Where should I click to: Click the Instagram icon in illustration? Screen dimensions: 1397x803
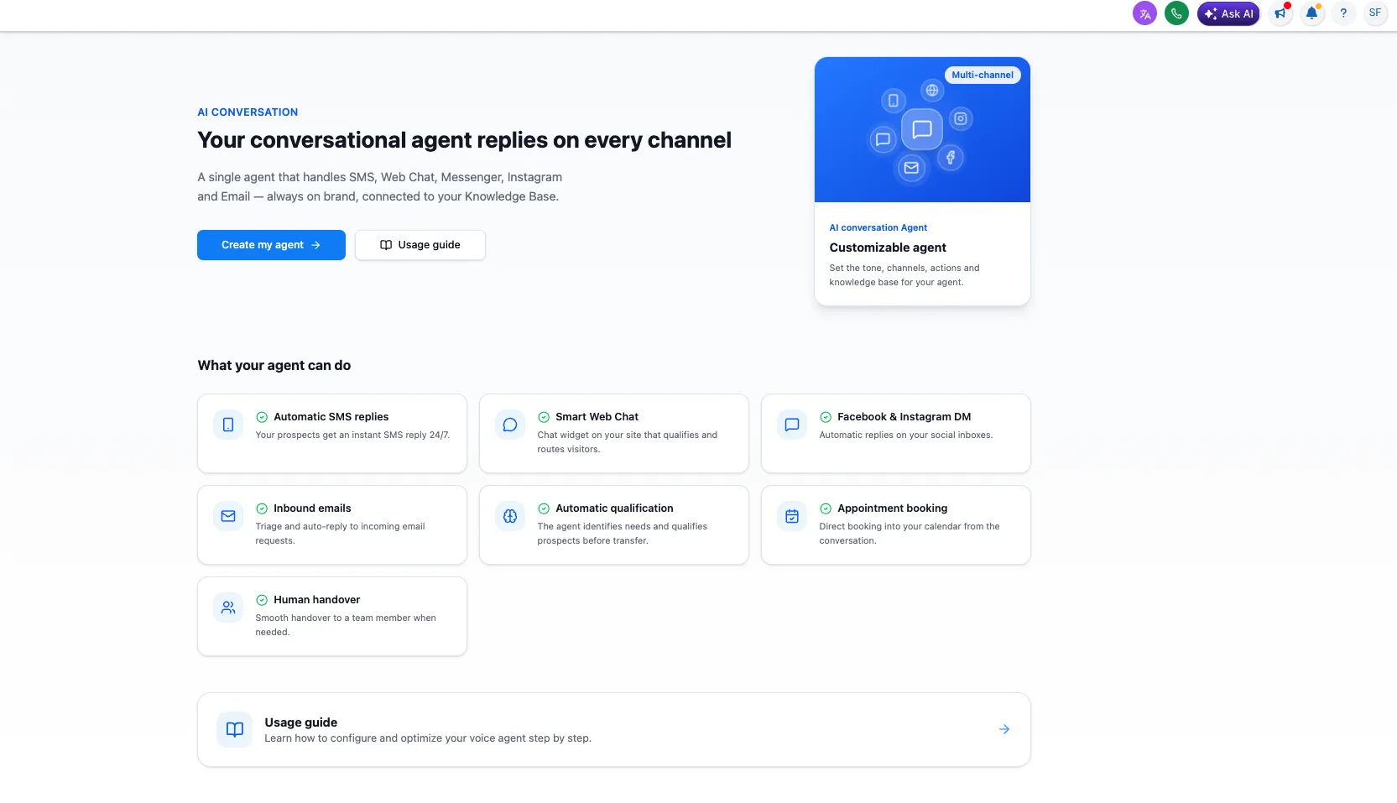961,118
